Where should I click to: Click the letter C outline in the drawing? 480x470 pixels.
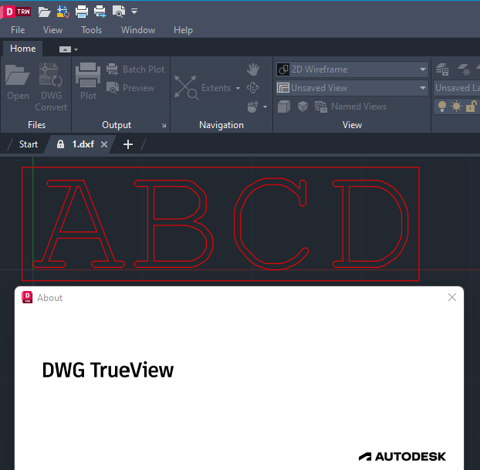[236, 222]
